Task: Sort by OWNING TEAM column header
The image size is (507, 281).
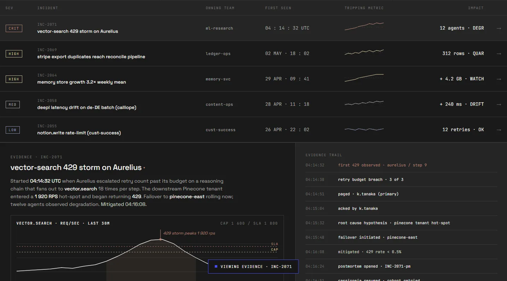Action: pos(220,8)
